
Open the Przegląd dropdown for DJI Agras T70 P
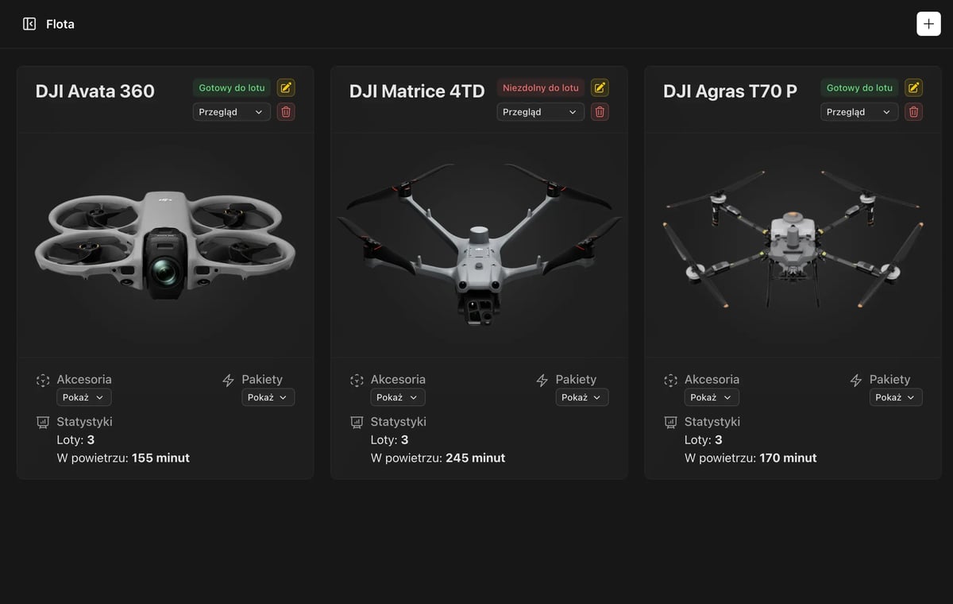[859, 112]
